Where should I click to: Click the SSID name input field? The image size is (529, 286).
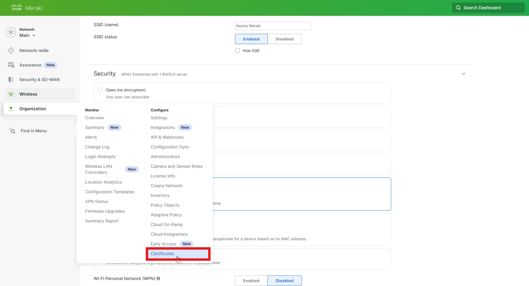273,26
